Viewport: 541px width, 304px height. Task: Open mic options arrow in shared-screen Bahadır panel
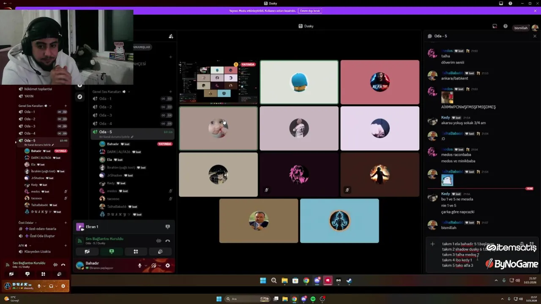(145, 266)
